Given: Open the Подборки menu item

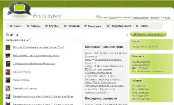Looking at the screenshot, I should pos(93,26).
